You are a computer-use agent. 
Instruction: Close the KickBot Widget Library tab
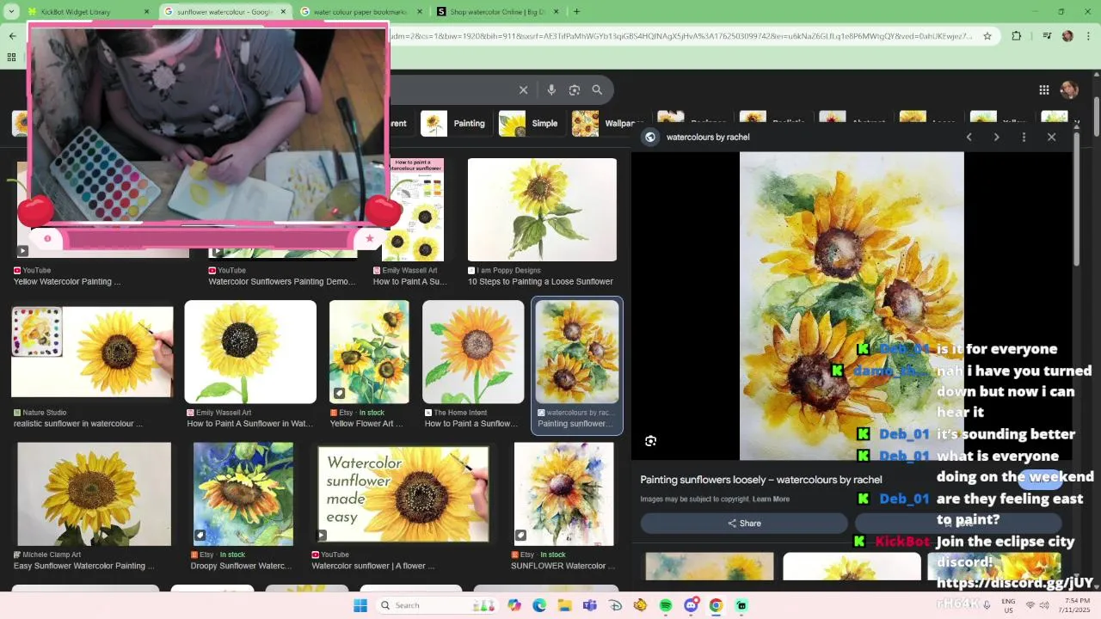[x=147, y=12]
